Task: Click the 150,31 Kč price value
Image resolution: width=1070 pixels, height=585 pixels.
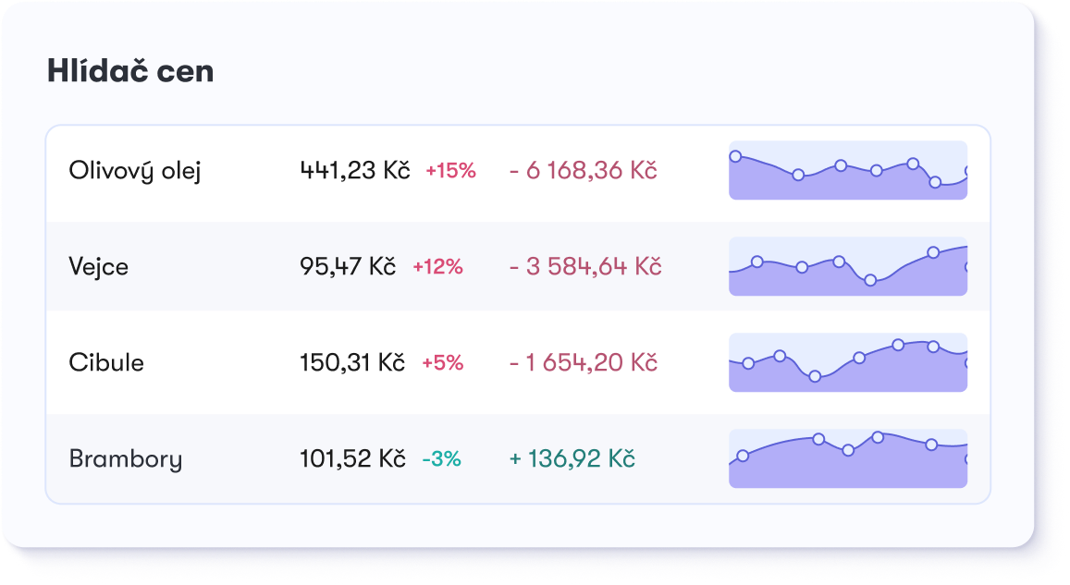Action: [x=352, y=362]
